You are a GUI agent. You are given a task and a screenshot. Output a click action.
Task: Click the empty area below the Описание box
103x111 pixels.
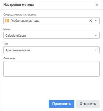[51, 88]
